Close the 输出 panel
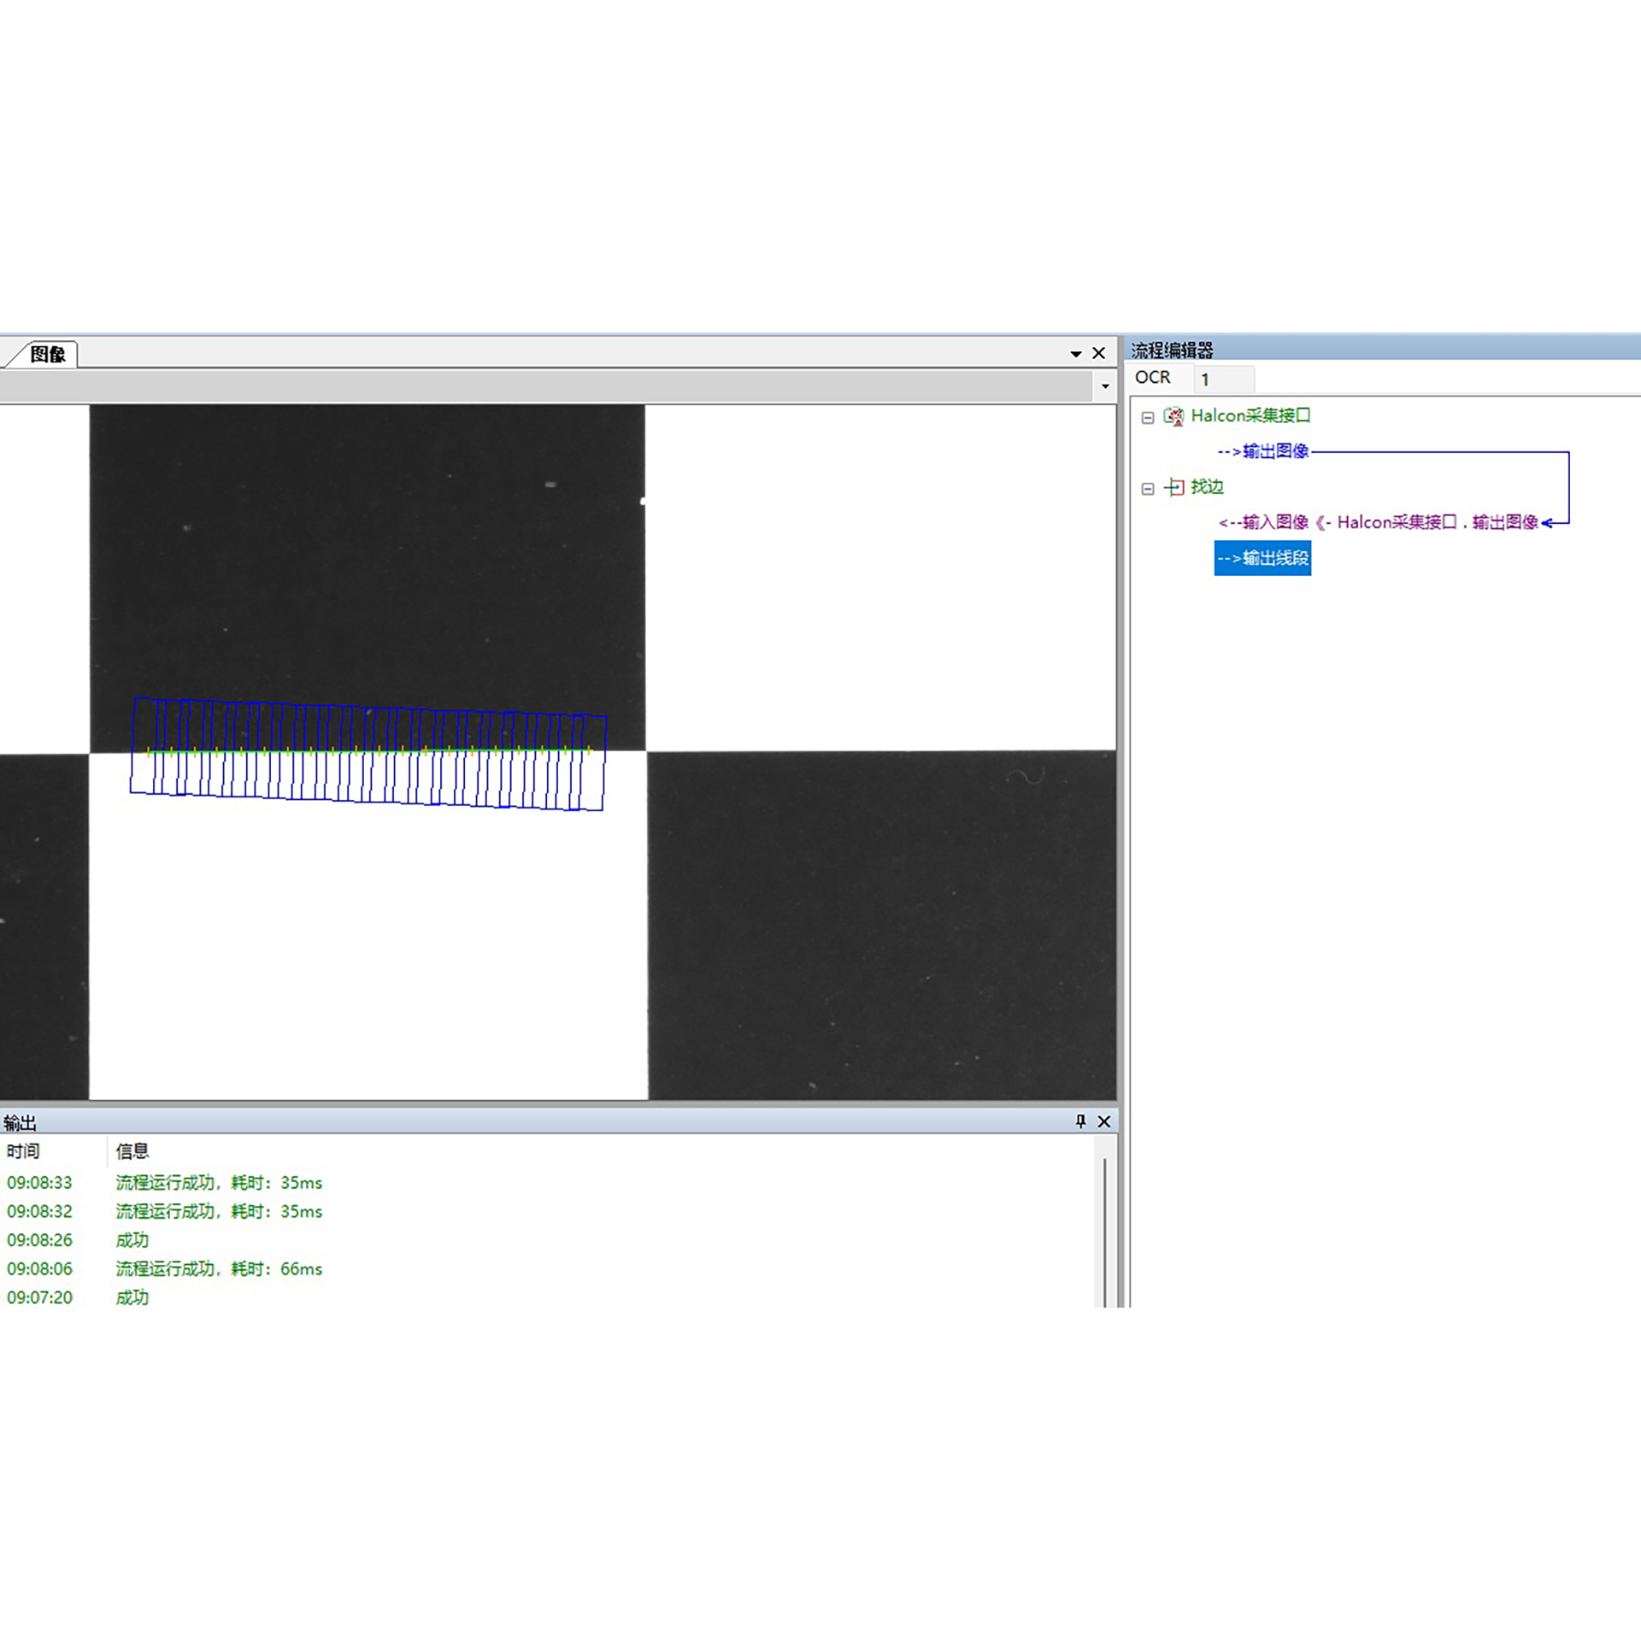The height and width of the screenshot is (1641, 1641). [x=1104, y=1121]
